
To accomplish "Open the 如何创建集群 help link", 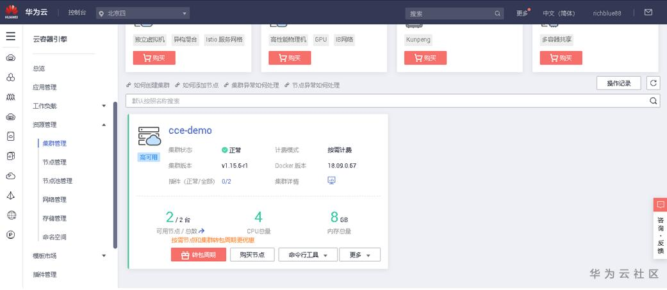I will 151,85.
